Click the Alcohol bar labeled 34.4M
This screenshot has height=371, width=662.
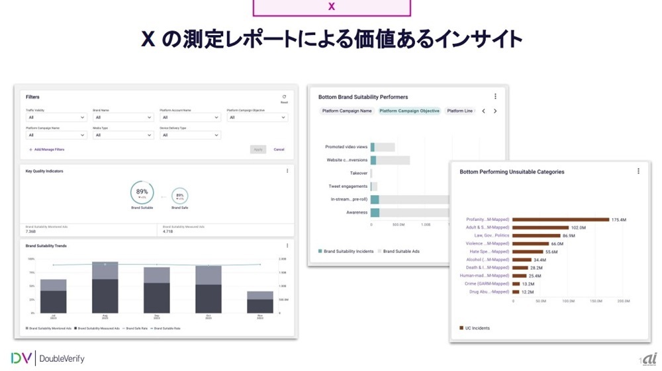[522, 260]
